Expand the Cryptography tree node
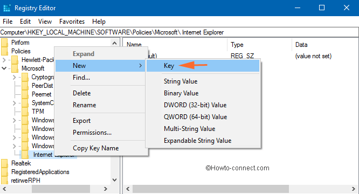 14,77
